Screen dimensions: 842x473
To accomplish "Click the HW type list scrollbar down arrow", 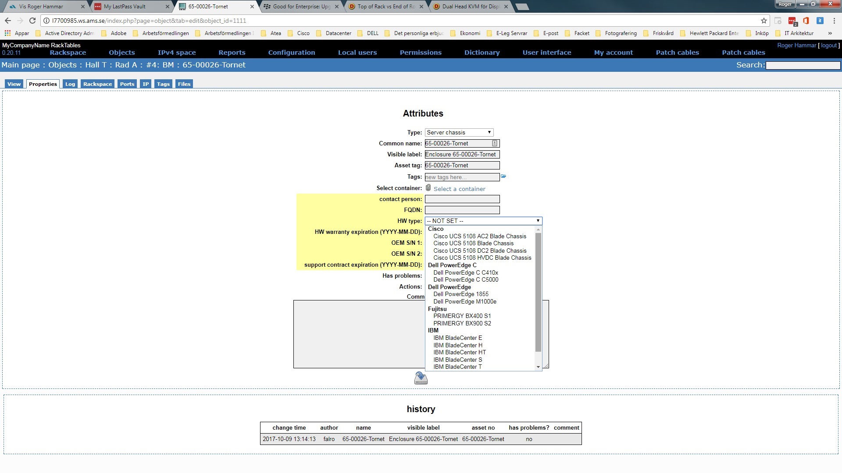I will [538, 367].
